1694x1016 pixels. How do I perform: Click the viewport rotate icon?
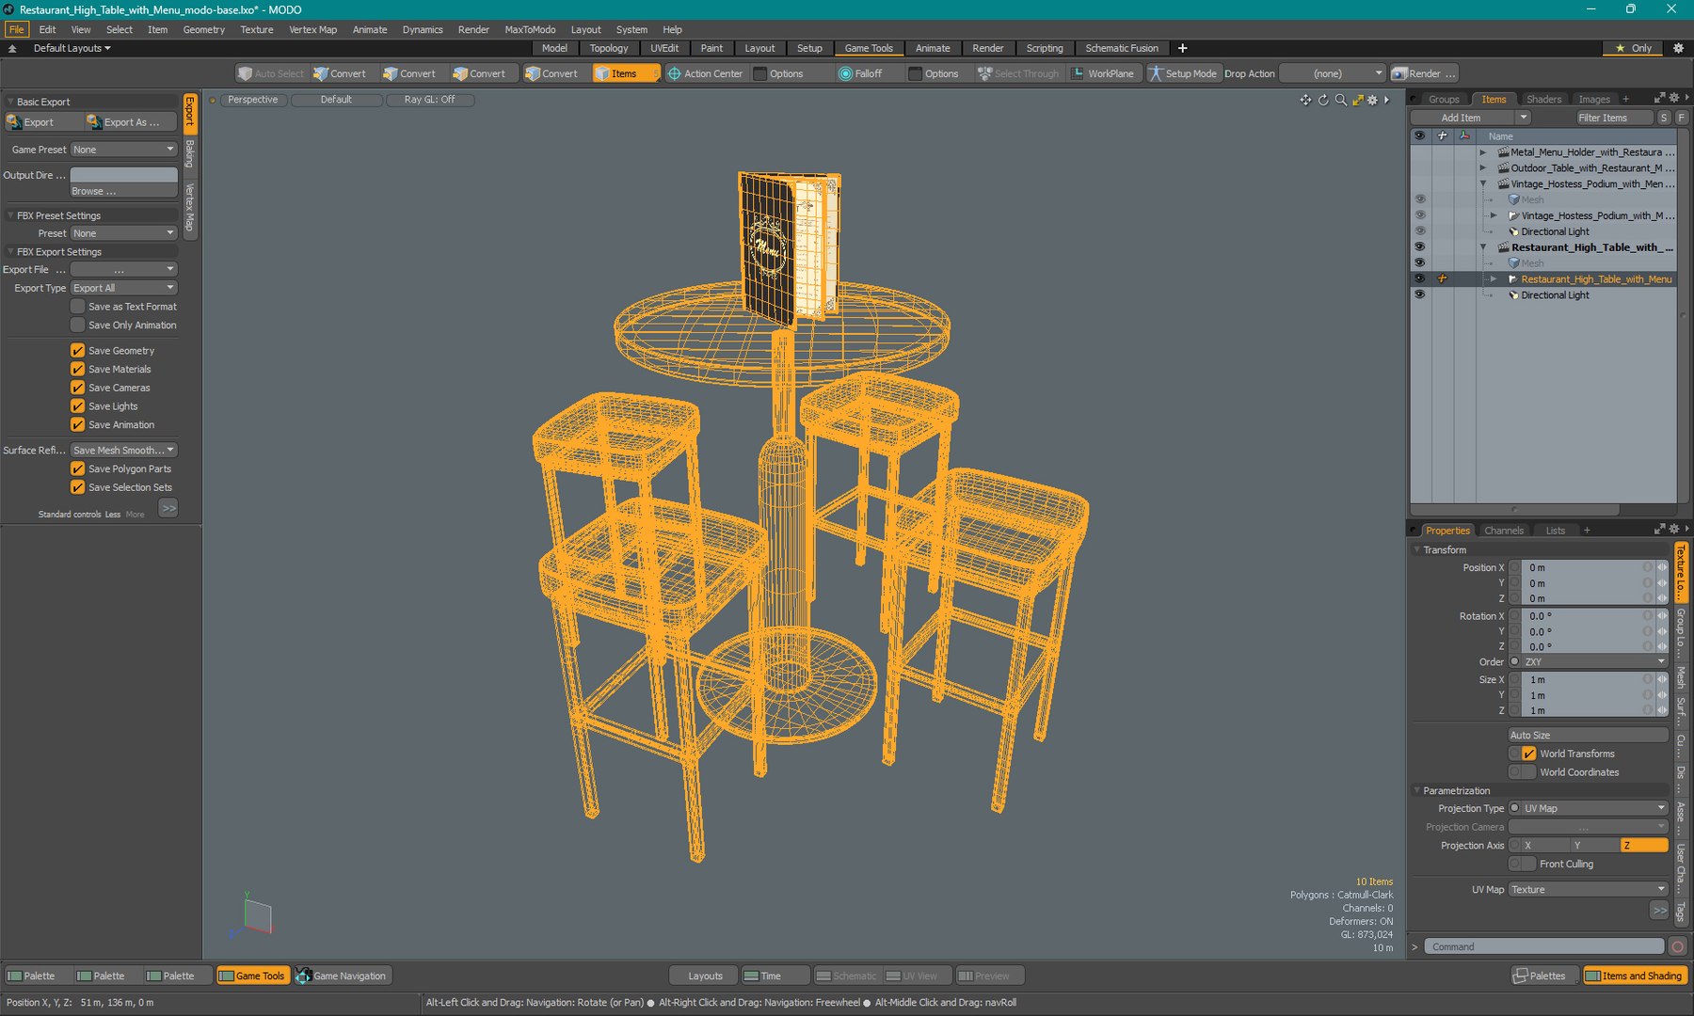click(1323, 100)
